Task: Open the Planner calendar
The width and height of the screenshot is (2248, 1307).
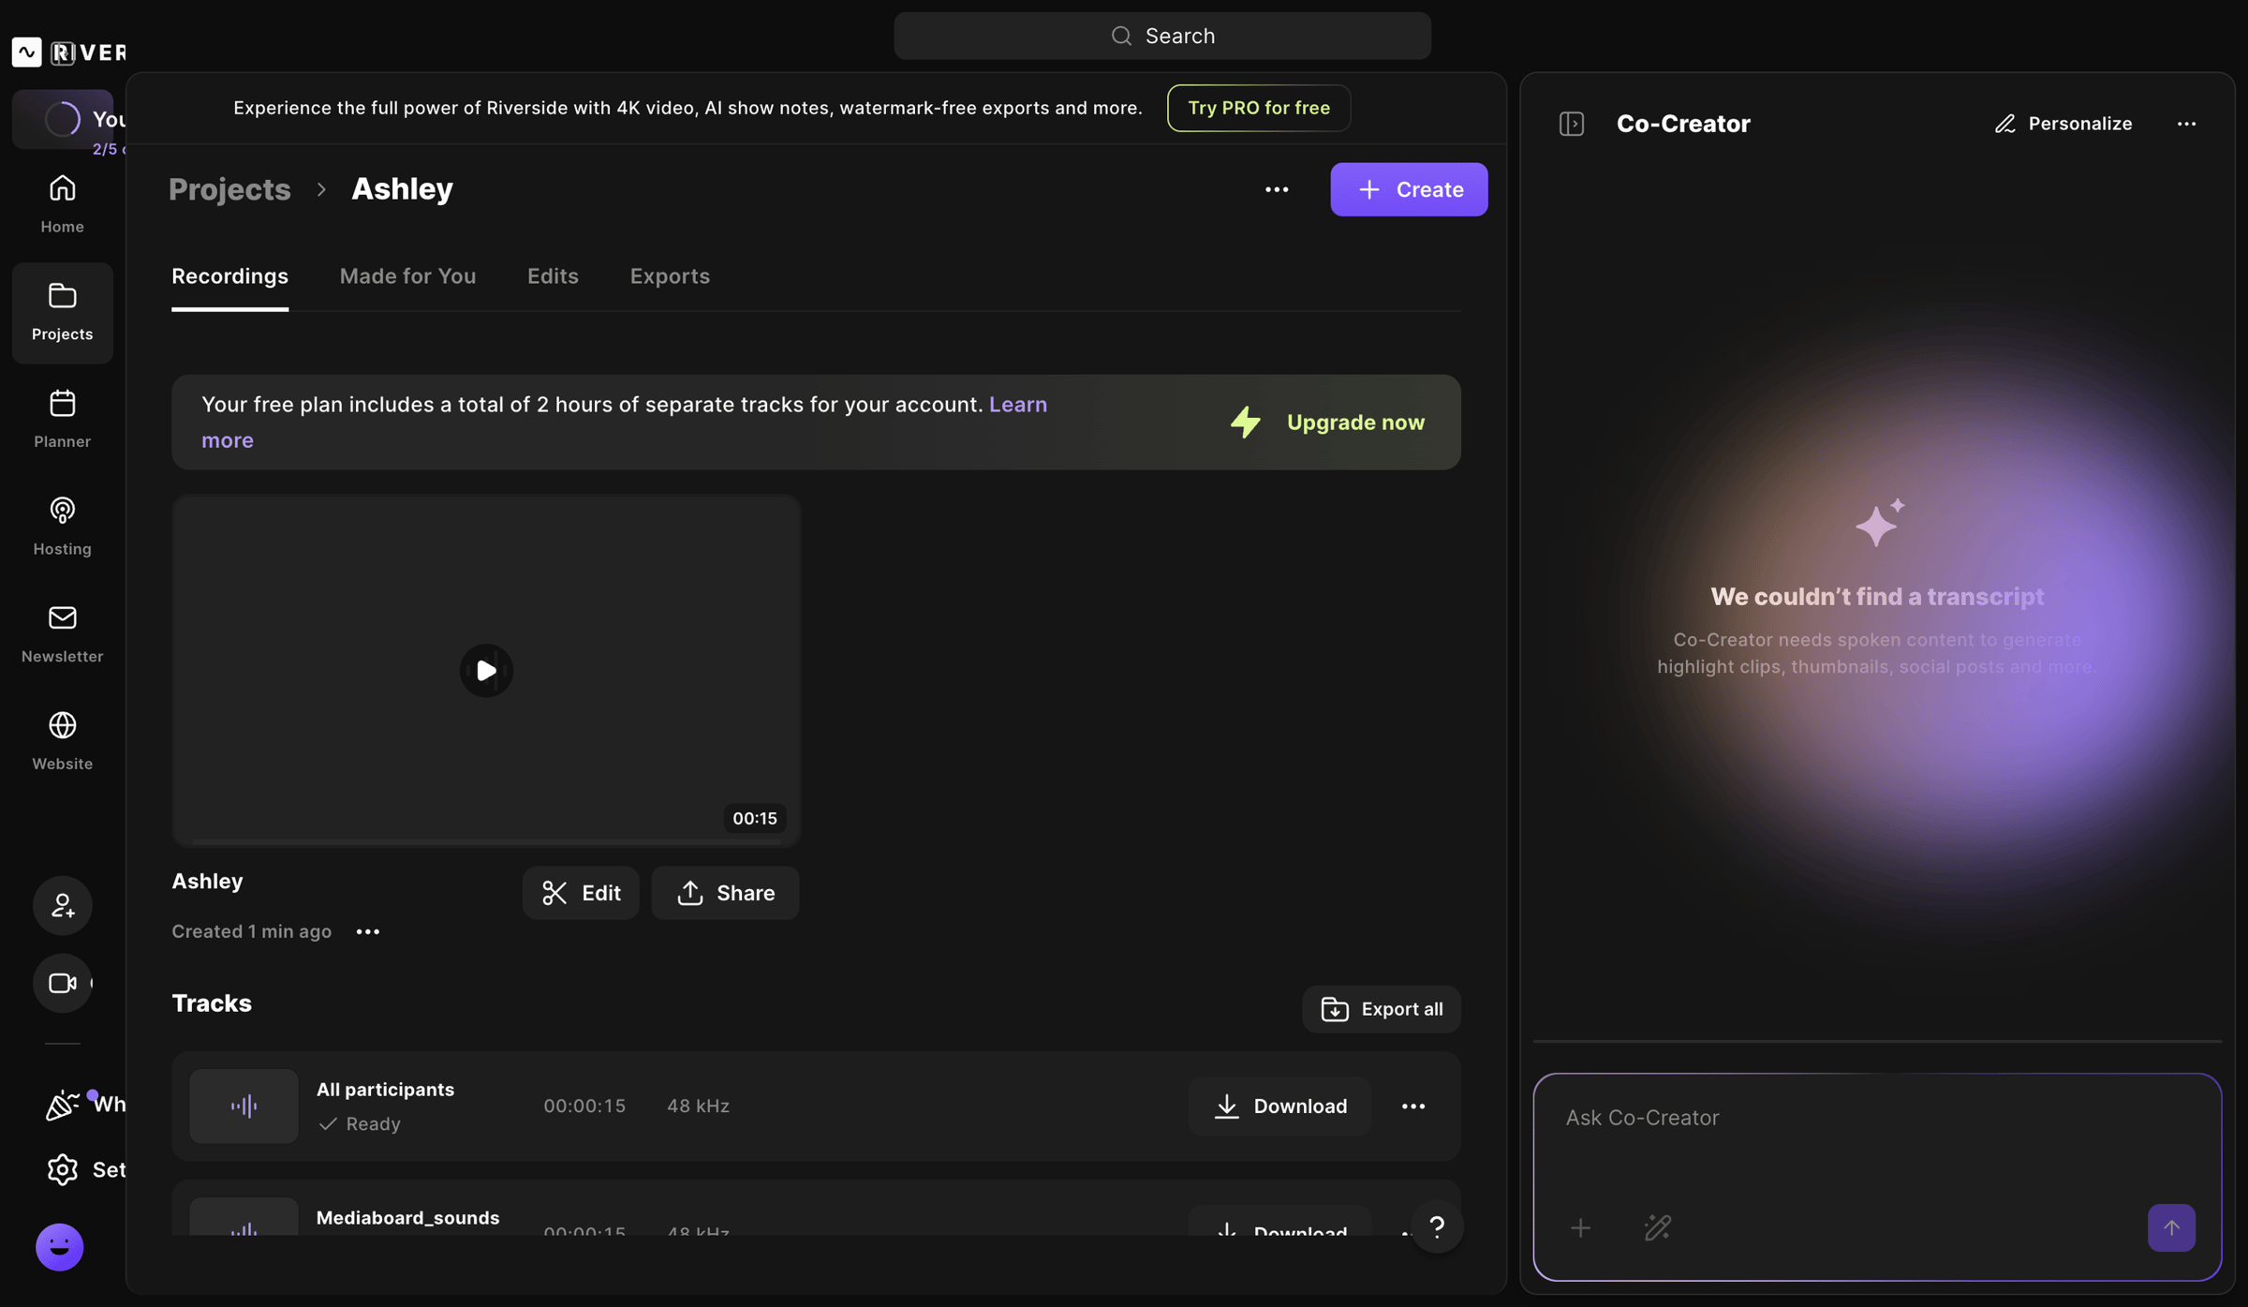Action: pyautogui.click(x=62, y=419)
